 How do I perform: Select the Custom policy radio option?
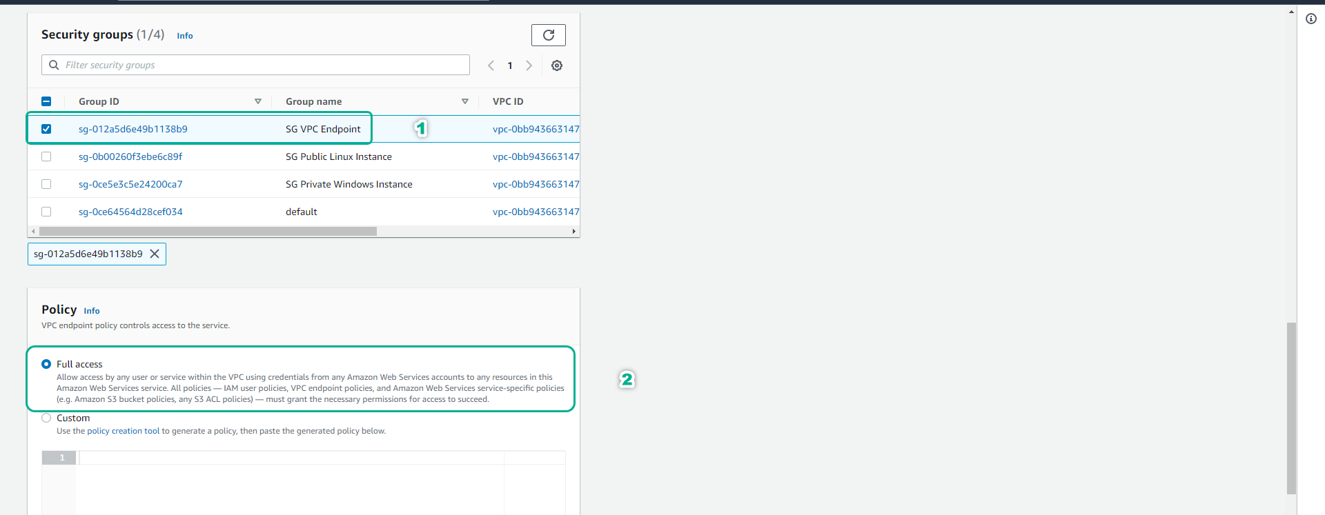click(x=46, y=418)
